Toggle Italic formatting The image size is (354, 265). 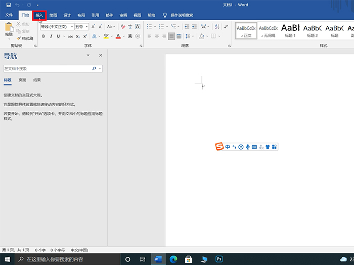pos(51,36)
